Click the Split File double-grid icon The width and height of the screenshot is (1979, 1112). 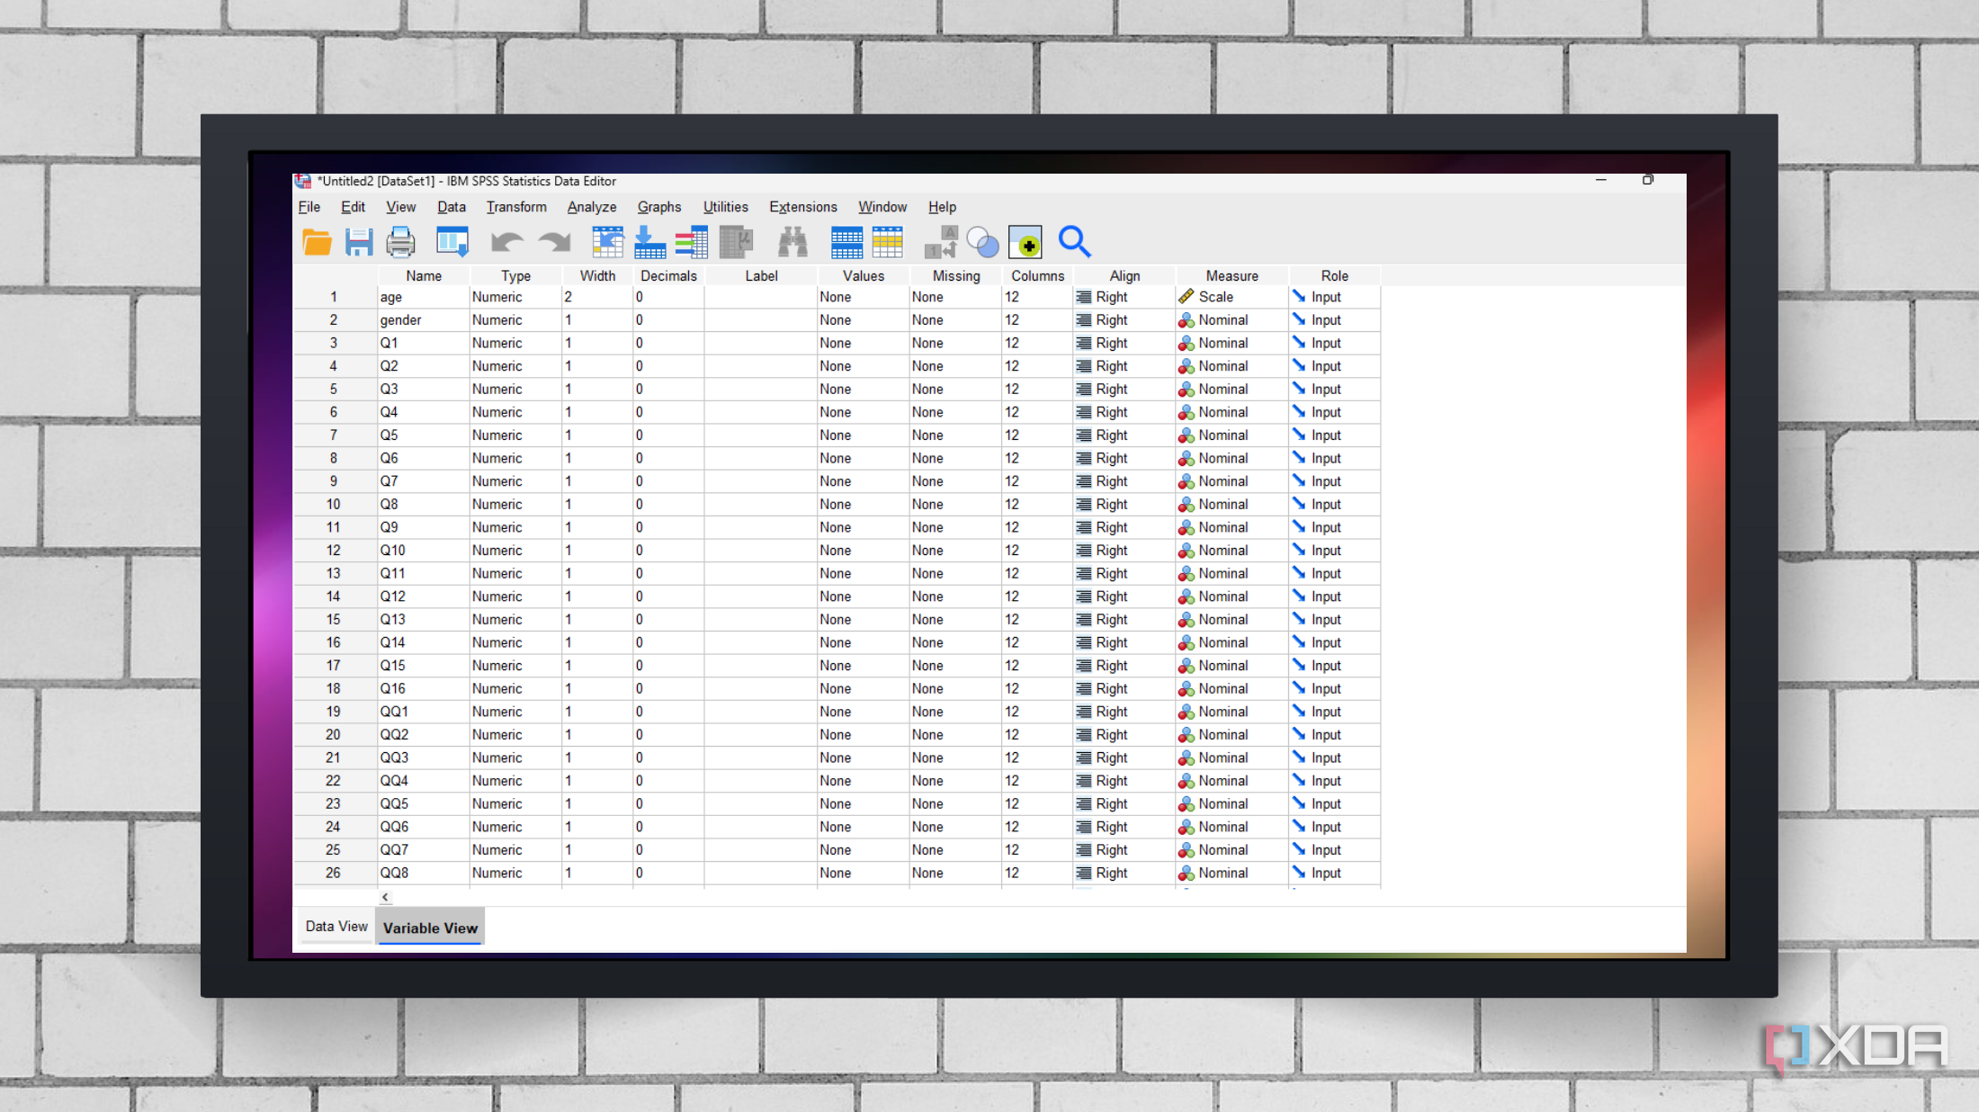click(x=846, y=243)
